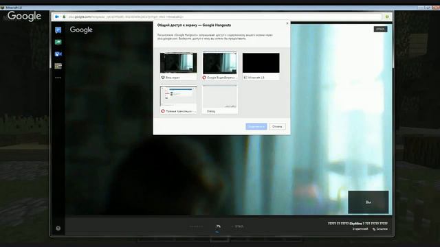Show more apps via three-dots icon
This screenshot has height=247, width=440.
point(58,78)
